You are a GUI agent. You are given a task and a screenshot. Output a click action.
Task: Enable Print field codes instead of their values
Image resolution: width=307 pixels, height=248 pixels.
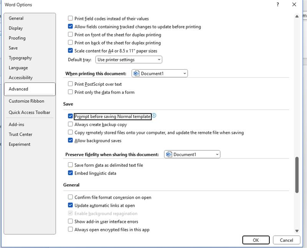click(69, 18)
